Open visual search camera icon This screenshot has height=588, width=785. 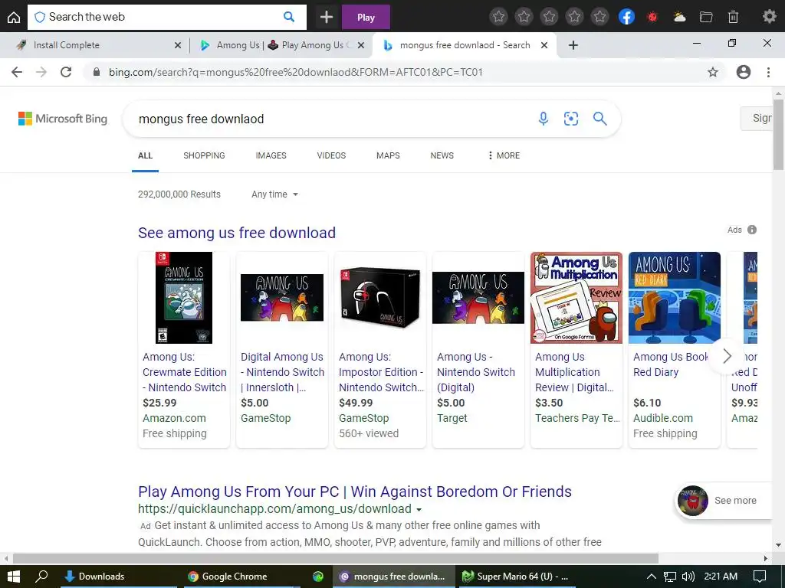point(570,119)
